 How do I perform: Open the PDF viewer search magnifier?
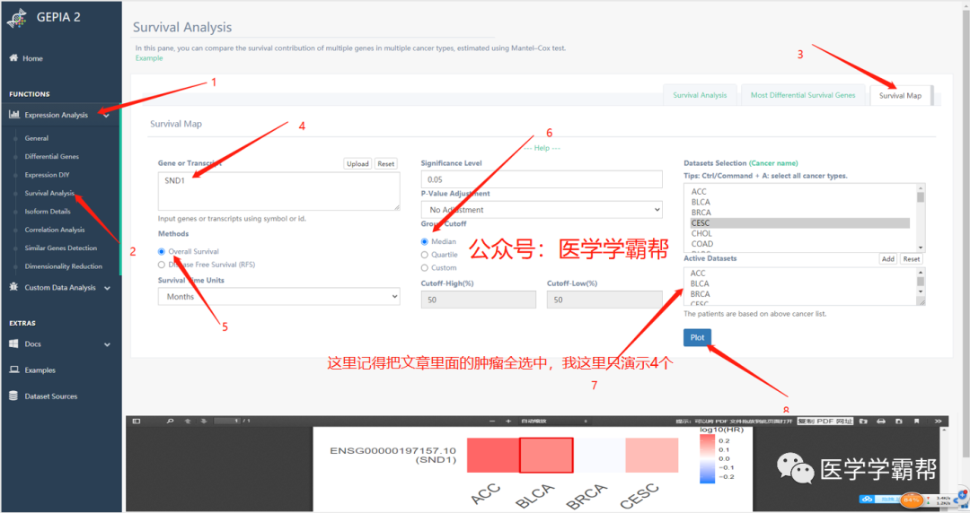click(170, 421)
